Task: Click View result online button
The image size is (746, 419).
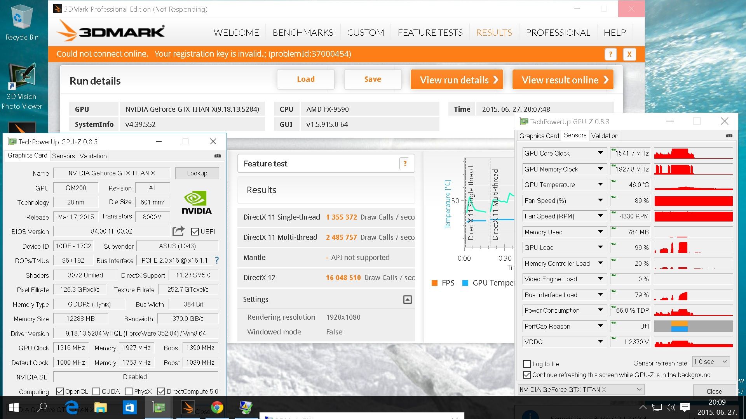Action: click(x=563, y=80)
